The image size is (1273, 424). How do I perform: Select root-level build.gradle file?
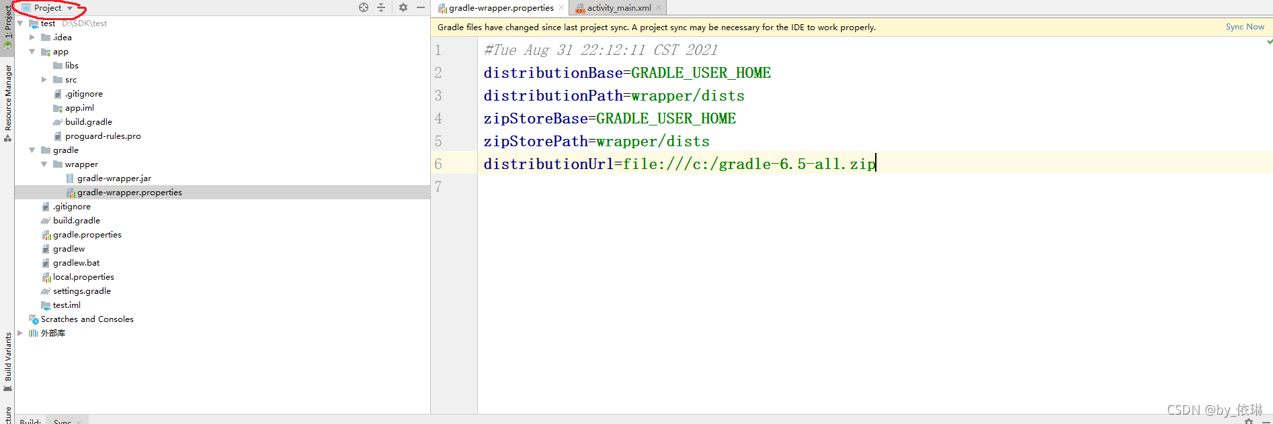[x=77, y=221]
